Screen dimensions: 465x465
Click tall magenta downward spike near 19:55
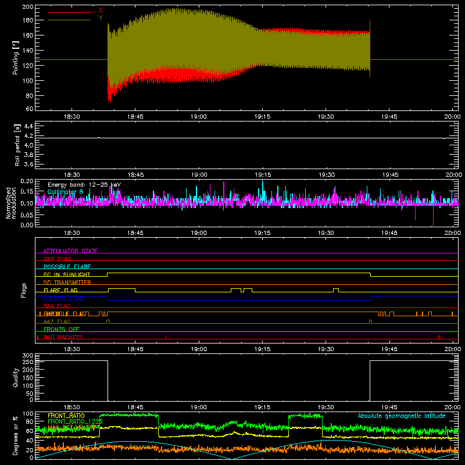(433, 215)
